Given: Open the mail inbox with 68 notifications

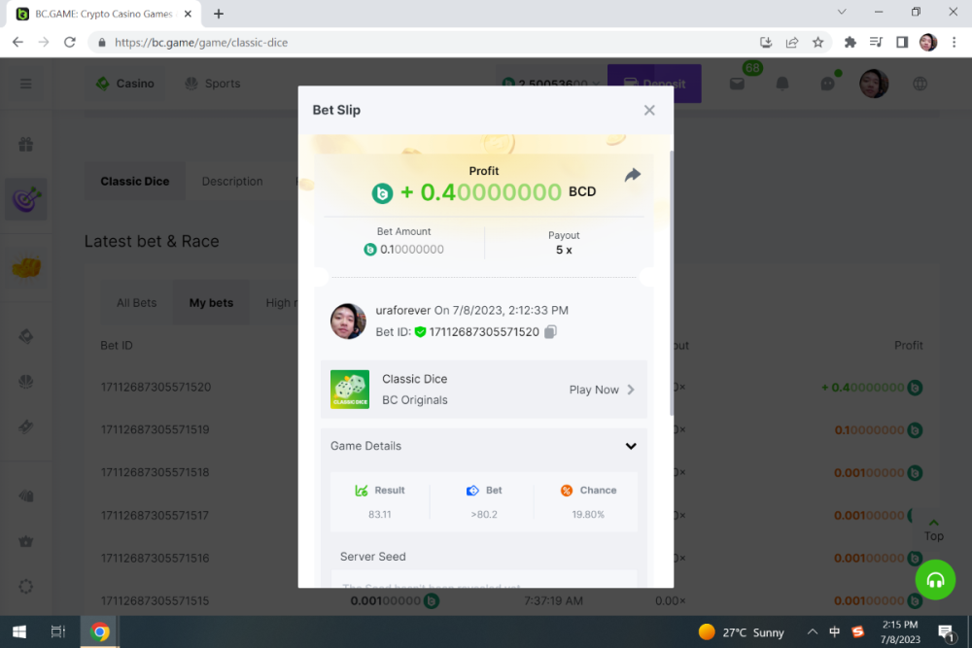Looking at the screenshot, I should pos(737,84).
